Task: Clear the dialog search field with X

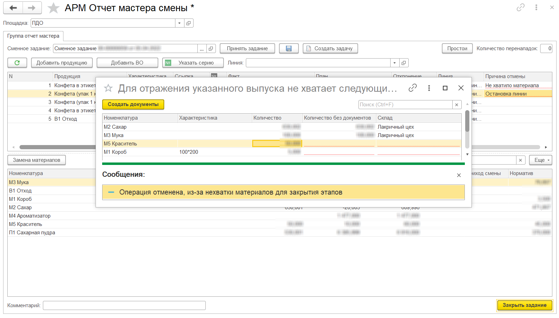Action: (456, 105)
